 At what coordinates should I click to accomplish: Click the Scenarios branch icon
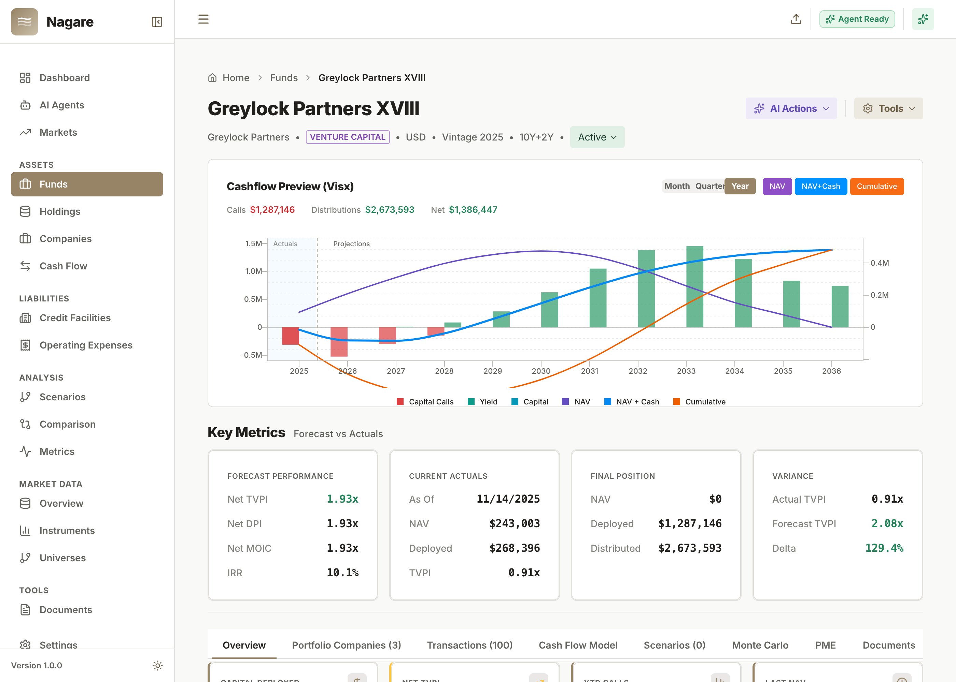coord(25,397)
